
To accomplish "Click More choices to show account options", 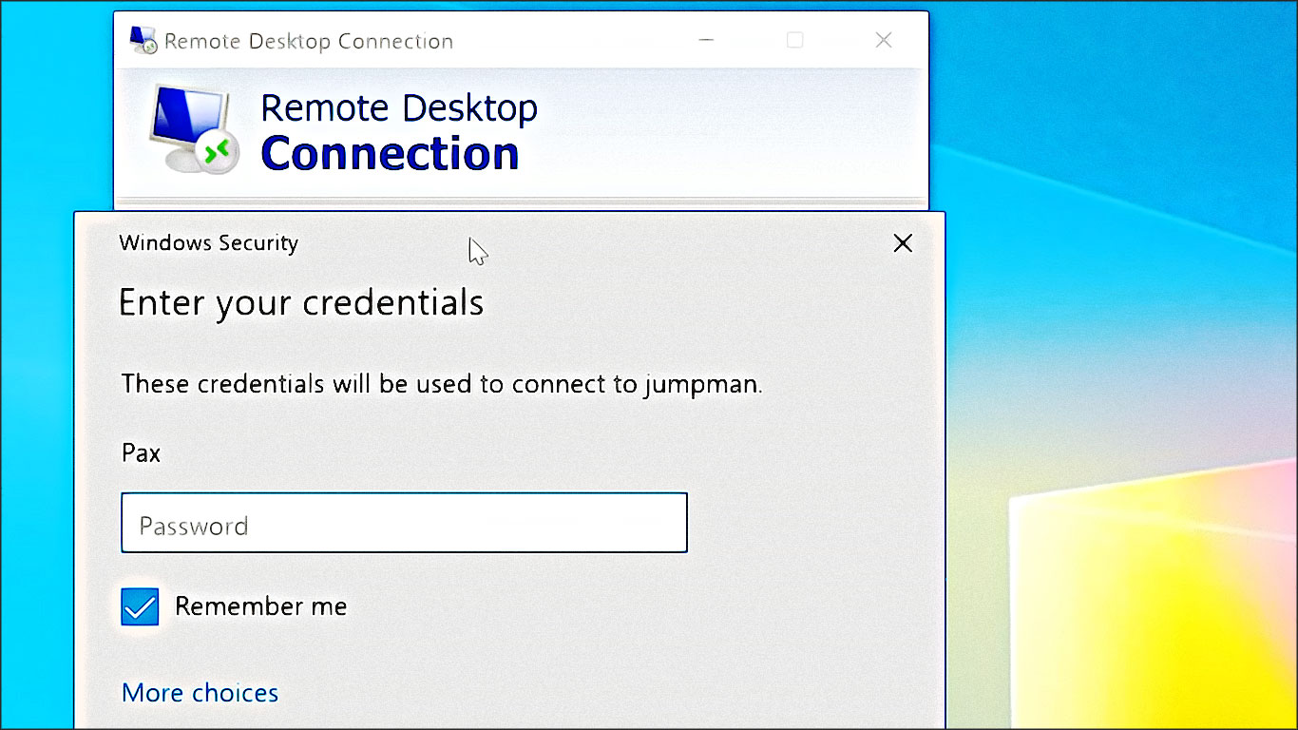I will [200, 693].
